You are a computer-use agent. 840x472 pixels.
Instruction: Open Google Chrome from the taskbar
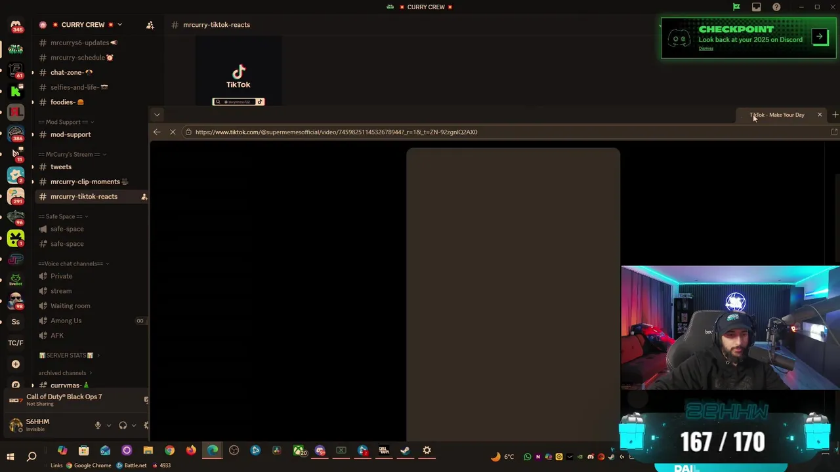click(170, 450)
